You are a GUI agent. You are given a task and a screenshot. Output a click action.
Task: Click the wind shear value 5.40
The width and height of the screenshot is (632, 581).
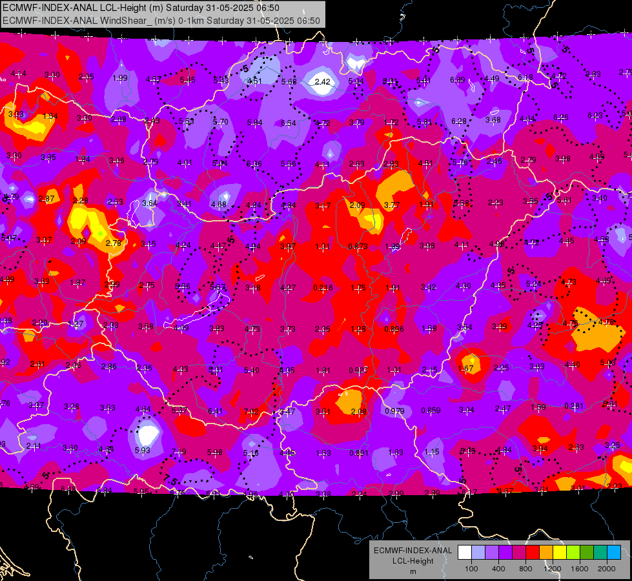coord(252,370)
